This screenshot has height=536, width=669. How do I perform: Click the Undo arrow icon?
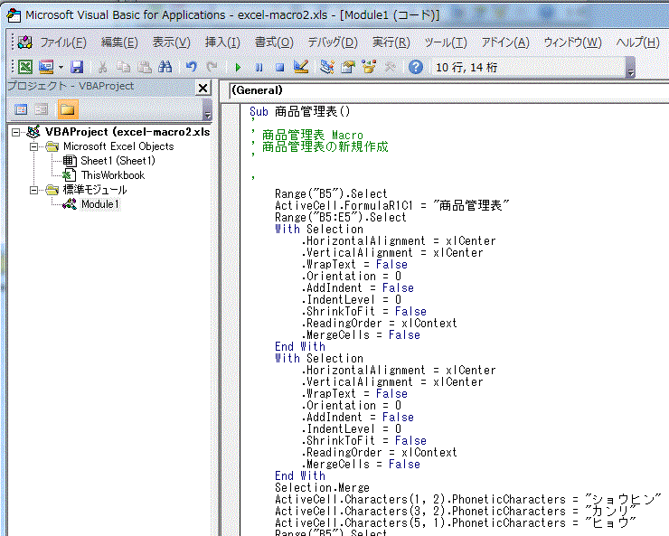(x=192, y=67)
